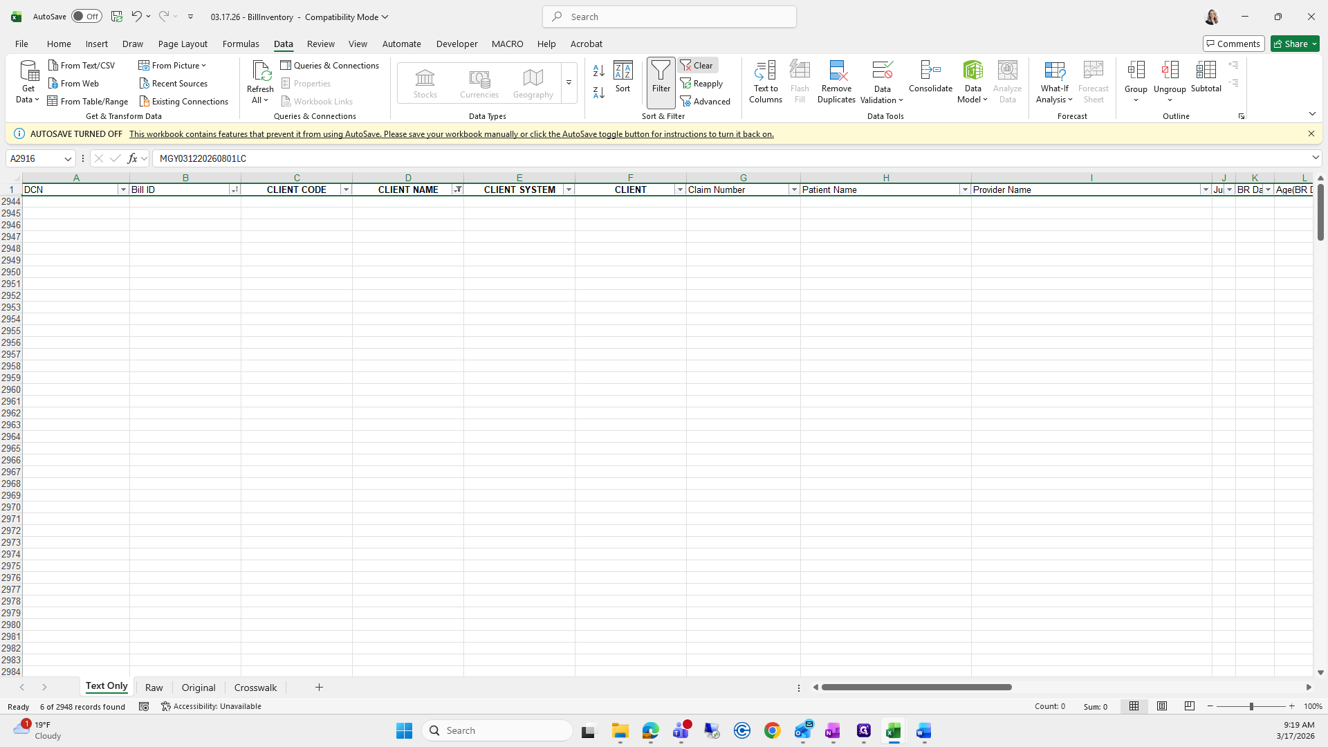Clear the applied filter

click(x=698, y=65)
